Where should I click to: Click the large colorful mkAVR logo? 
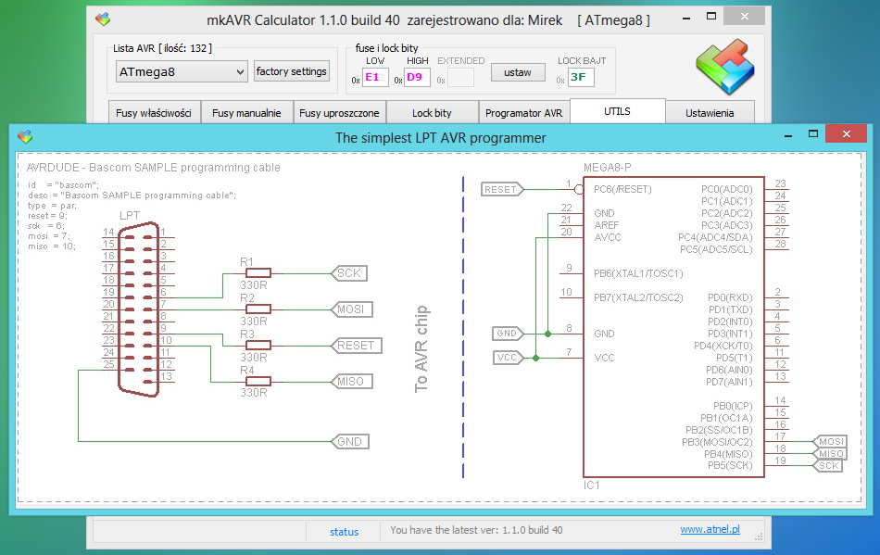[724, 66]
